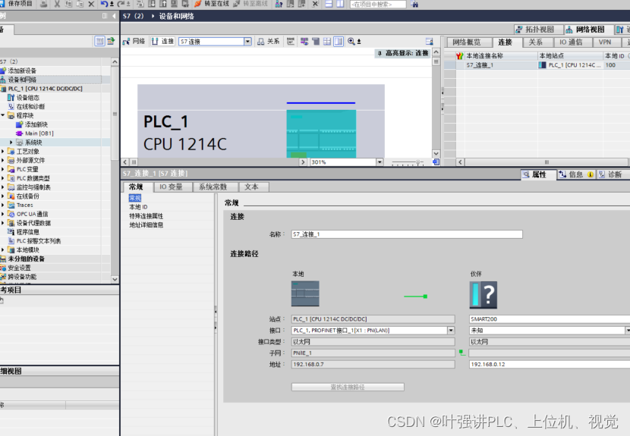
Task: Click the Save Project (保存项目) button
Action: pos(17,4)
